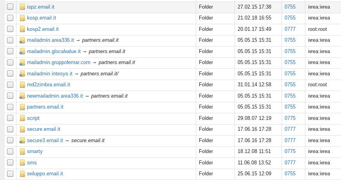The height and width of the screenshot is (180, 341).
Task: Select the checkbox for secure.email.it
Action: click(10, 129)
